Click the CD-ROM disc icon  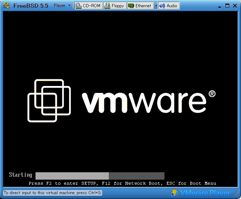pyautogui.click(x=78, y=6)
